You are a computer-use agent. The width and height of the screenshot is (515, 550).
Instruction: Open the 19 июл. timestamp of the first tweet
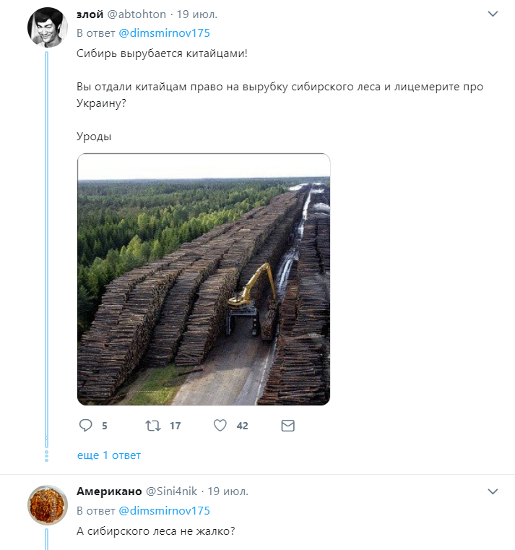[x=196, y=14]
